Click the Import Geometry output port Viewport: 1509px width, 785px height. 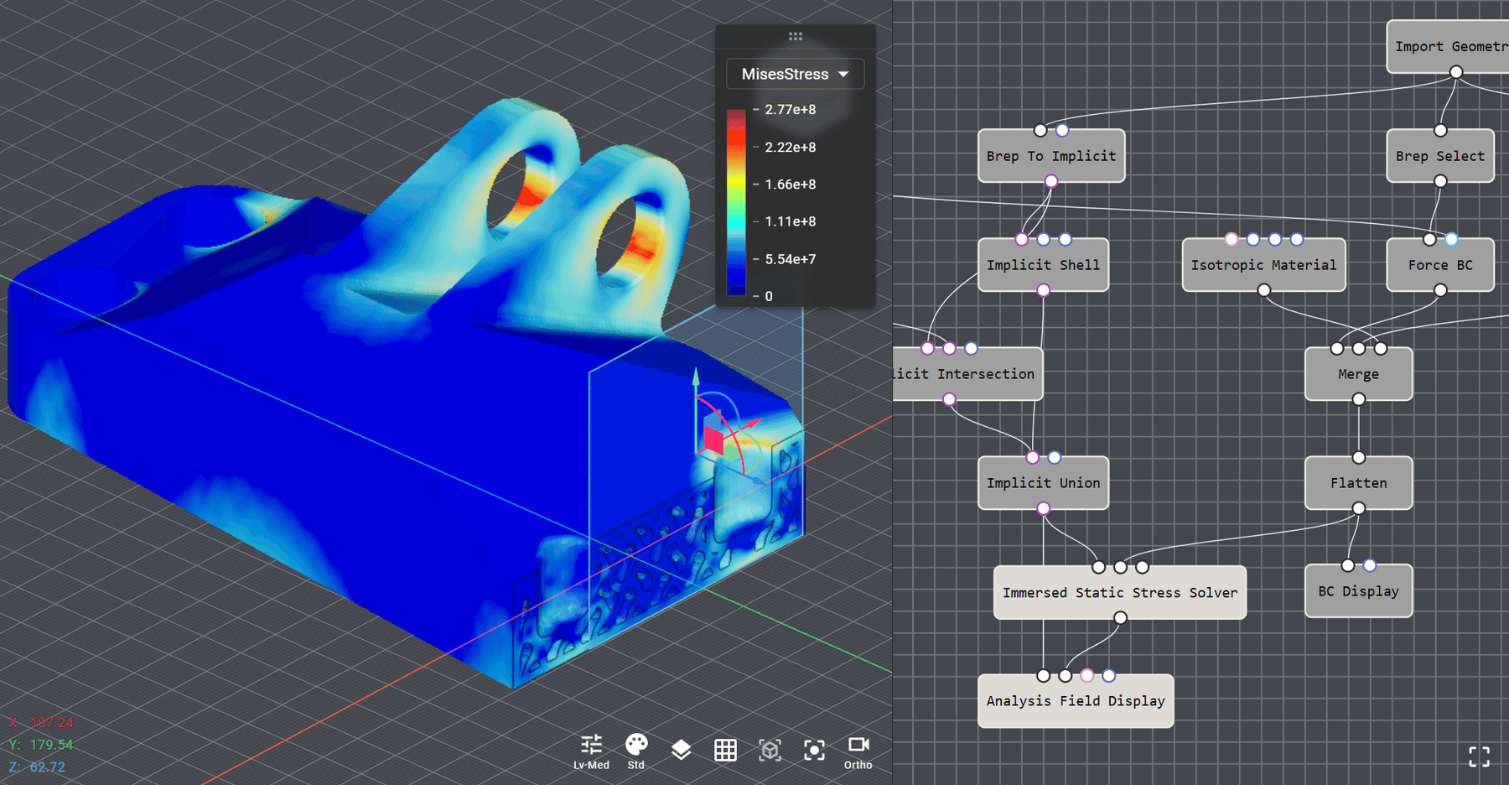[x=1456, y=72]
